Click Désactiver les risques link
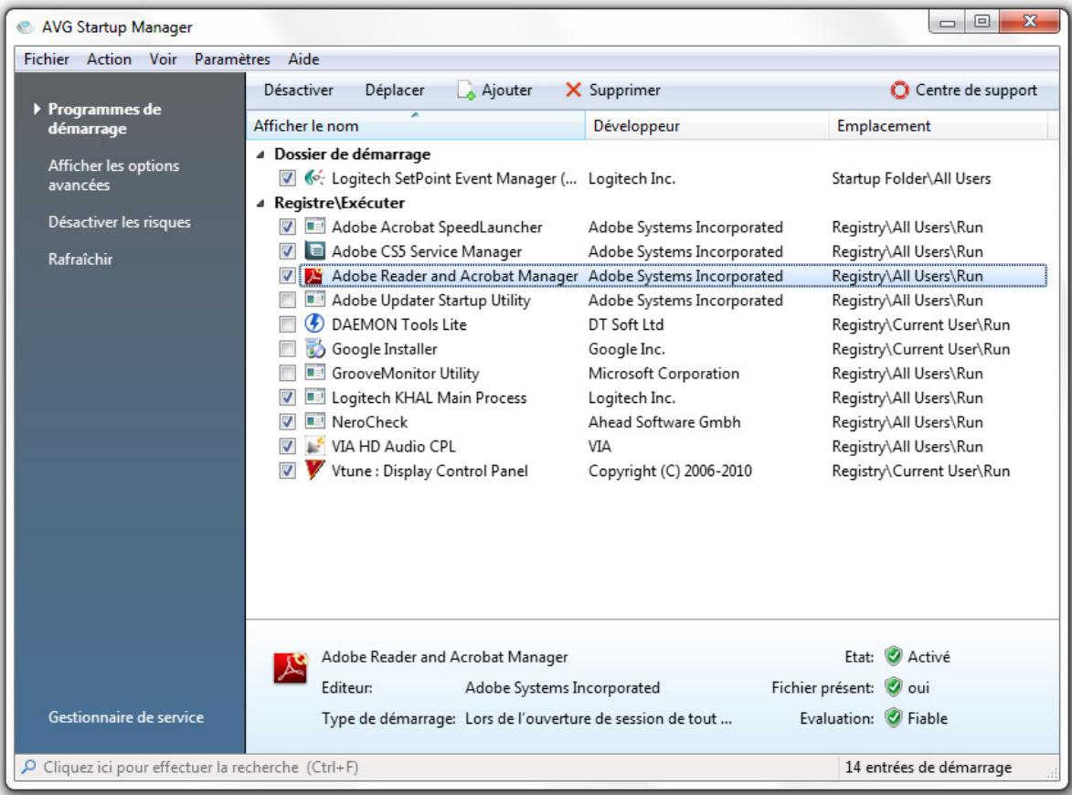The width and height of the screenshot is (1072, 795). pos(120,222)
